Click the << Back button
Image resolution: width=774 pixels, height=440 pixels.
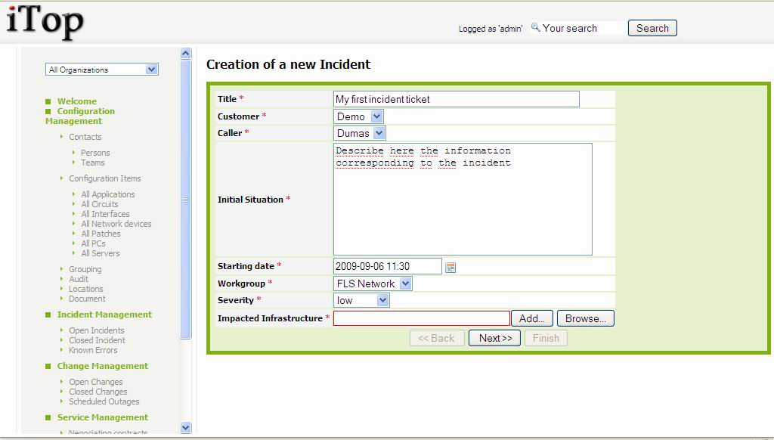pos(437,338)
